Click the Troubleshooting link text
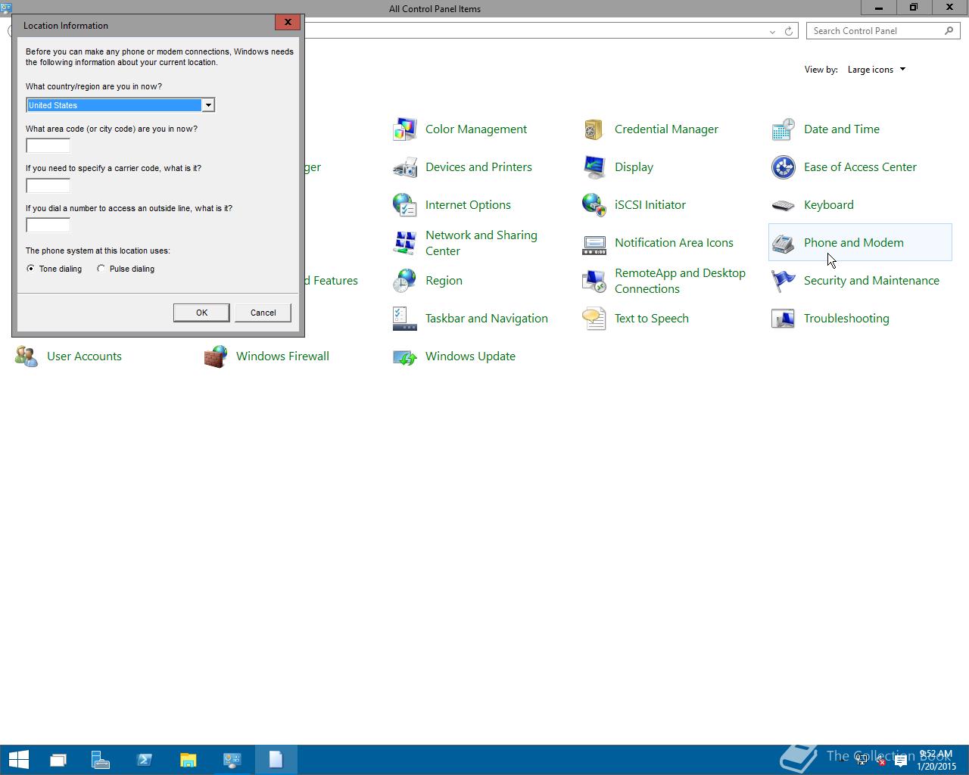This screenshot has height=775, width=969. pyautogui.click(x=846, y=319)
